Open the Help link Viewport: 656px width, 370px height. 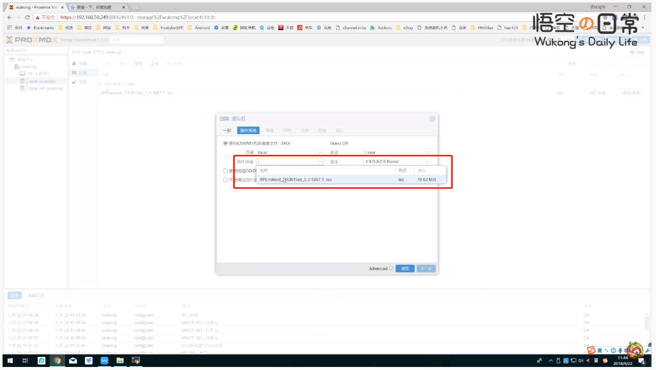(637, 52)
